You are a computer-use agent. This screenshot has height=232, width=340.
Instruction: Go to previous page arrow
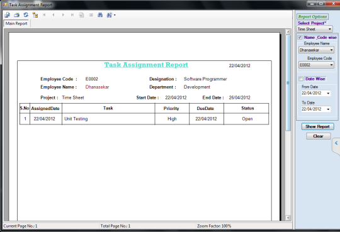pyautogui.click(x=54, y=15)
